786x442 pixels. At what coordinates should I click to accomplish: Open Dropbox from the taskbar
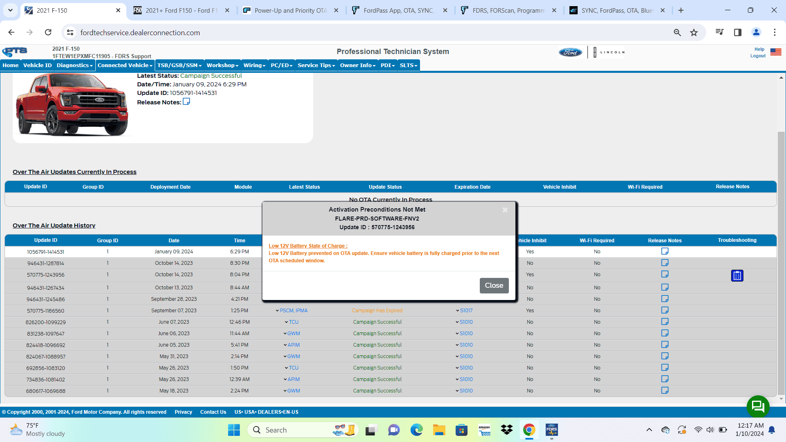[x=506, y=430]
